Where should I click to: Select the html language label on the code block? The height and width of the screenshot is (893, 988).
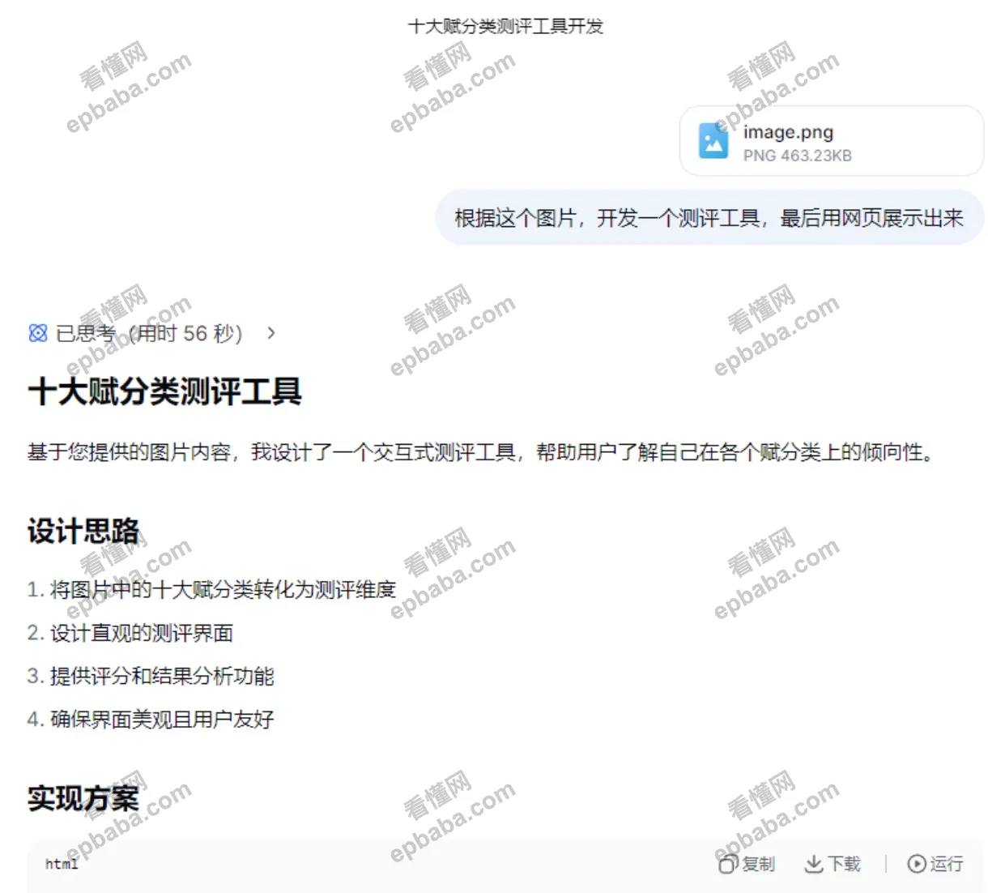click(x=61, y=864)
